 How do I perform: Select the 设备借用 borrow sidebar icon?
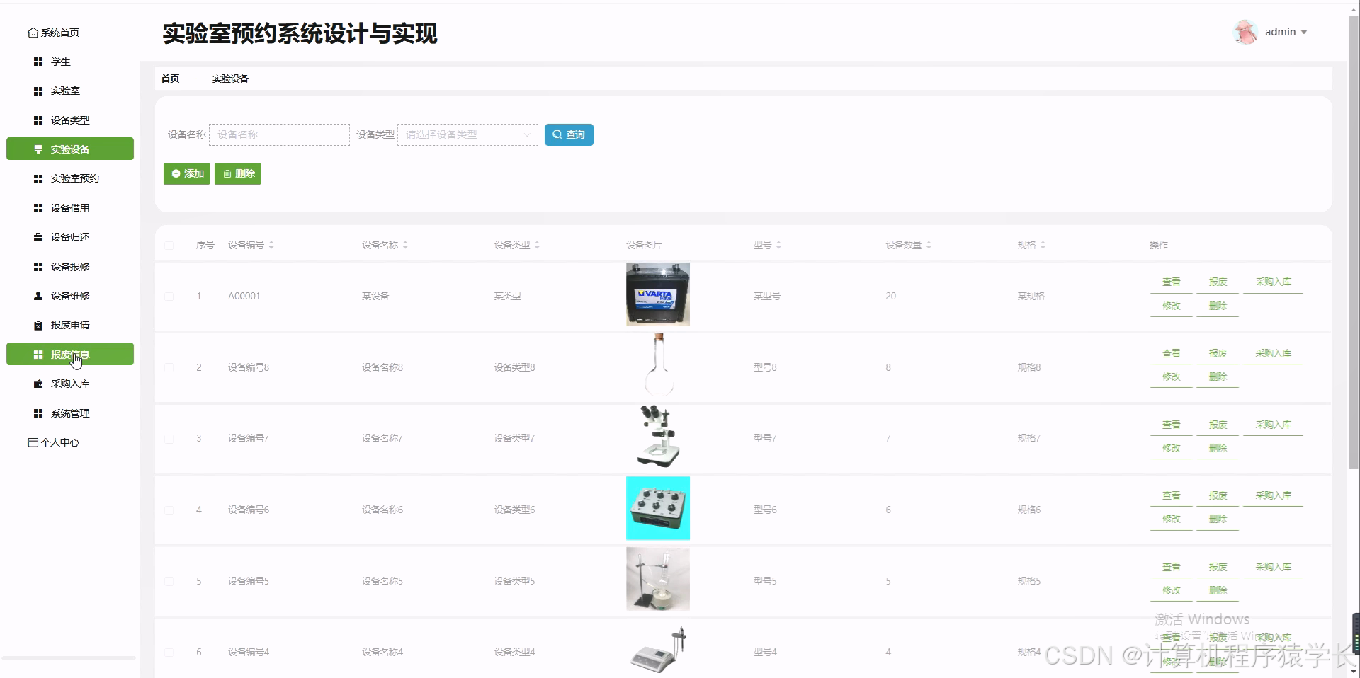[39, 208]
